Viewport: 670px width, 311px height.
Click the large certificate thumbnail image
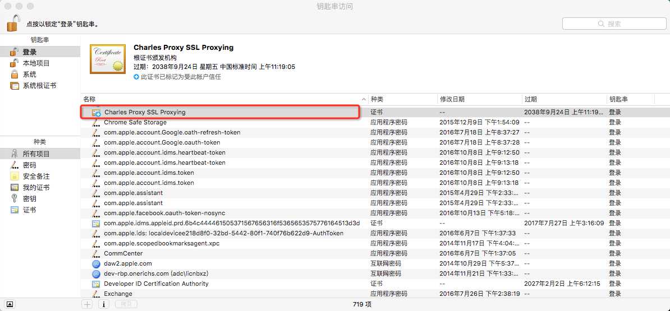[x=108, y=59]
